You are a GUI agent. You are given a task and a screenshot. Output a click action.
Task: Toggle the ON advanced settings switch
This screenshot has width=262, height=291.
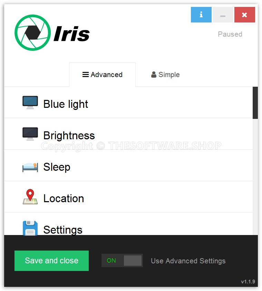[x=122, y=260]
